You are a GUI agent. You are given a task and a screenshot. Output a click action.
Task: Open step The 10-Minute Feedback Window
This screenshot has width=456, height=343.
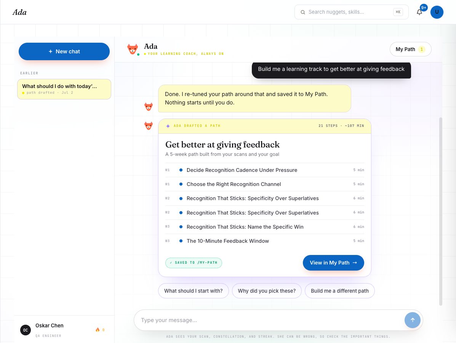(x=265, y=241)
